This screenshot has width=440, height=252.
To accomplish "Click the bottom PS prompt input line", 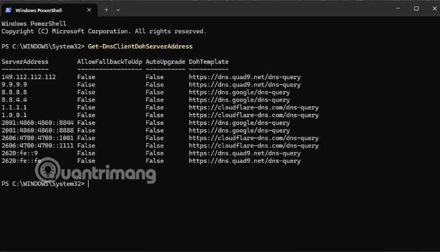I will click(x=45, y=184).
